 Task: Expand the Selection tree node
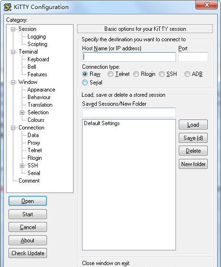click(x=22, y=112)
